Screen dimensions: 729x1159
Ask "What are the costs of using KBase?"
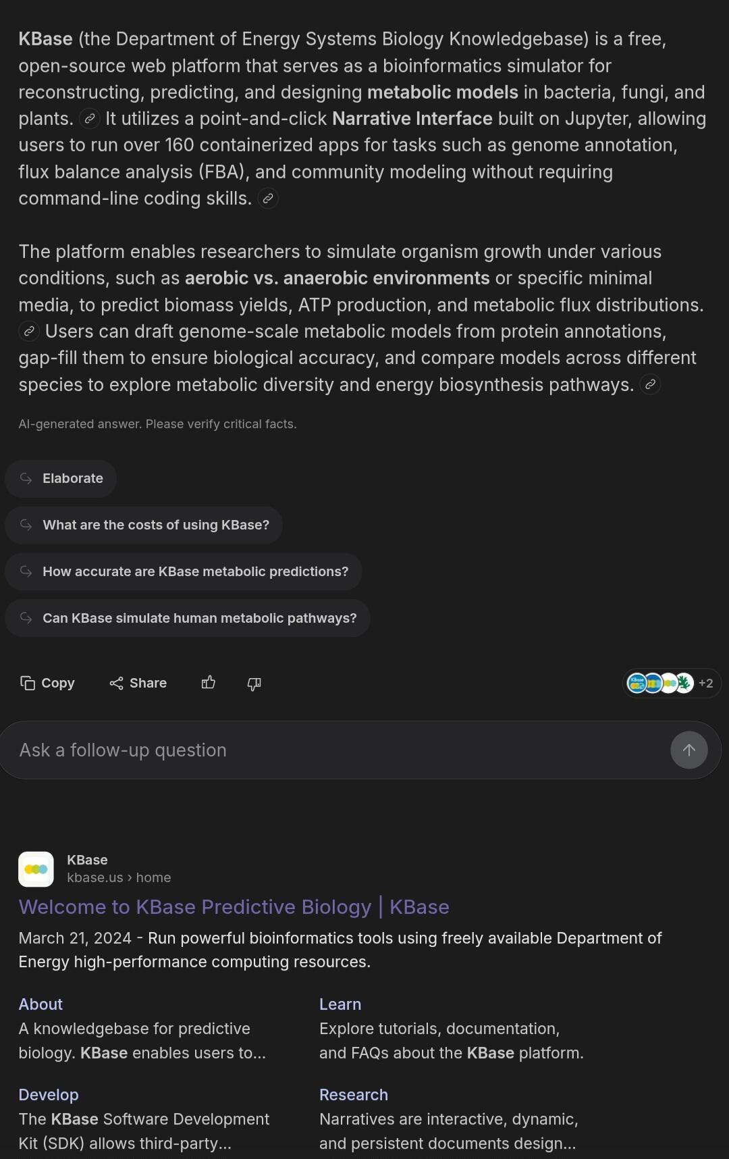(x=144, y=525)
